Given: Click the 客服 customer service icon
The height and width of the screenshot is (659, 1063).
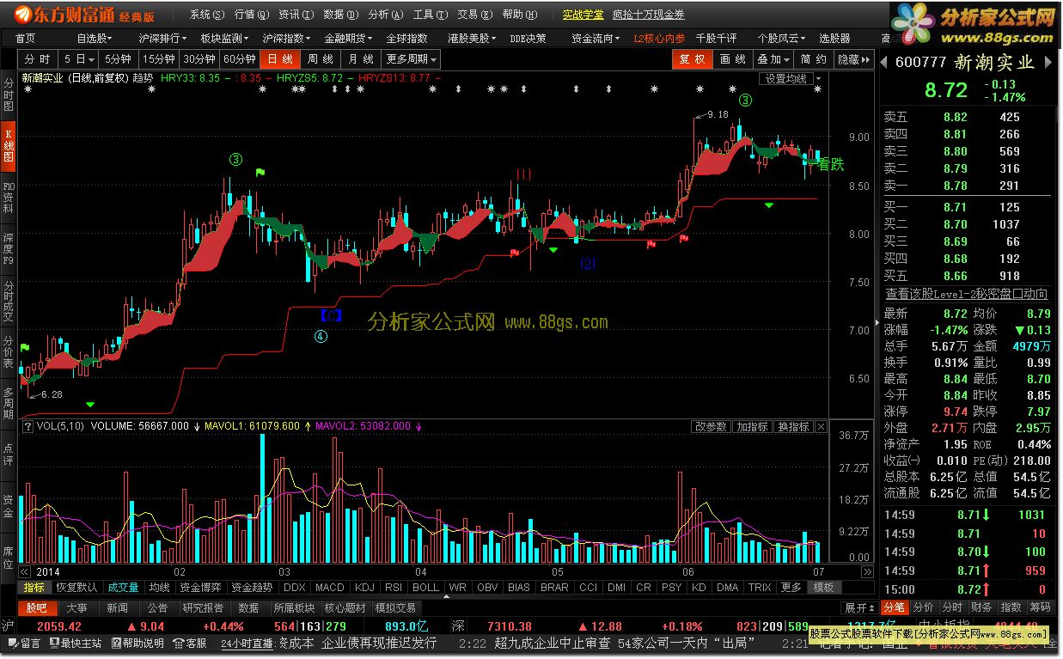Looking at the screenshot, I should point(191,643).
